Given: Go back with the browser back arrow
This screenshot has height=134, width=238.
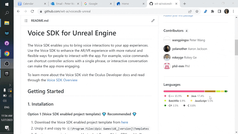Looking at the screenshot, I should coord(18,11).
